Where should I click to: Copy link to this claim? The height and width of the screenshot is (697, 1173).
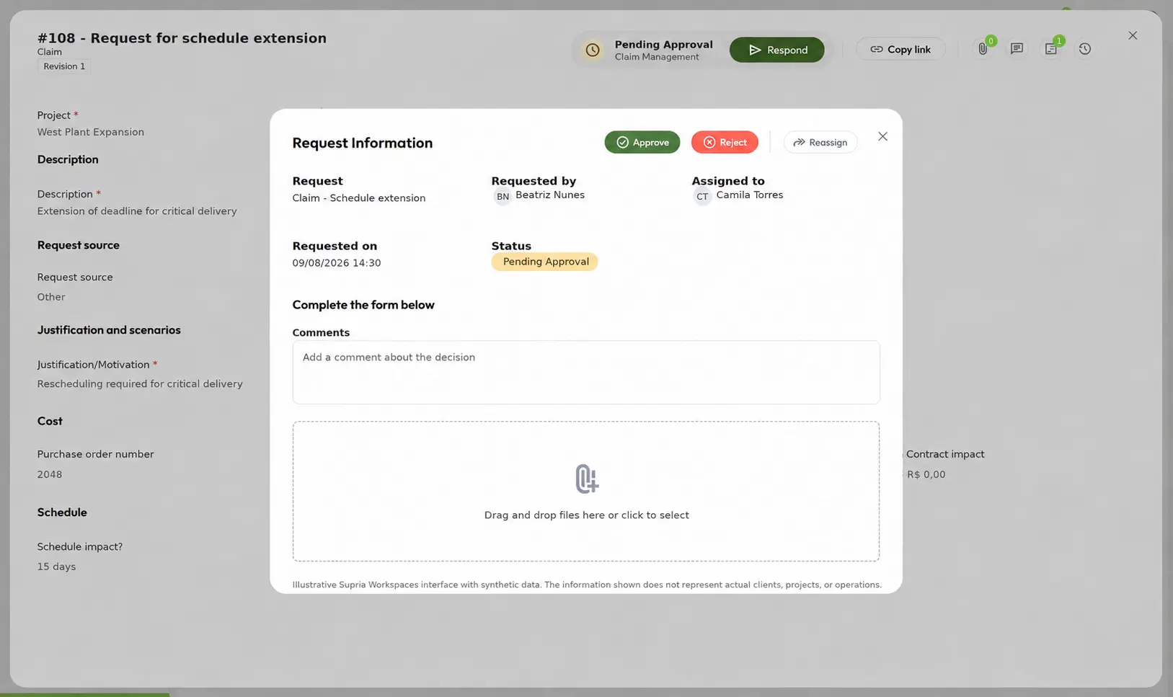point(900,49)
